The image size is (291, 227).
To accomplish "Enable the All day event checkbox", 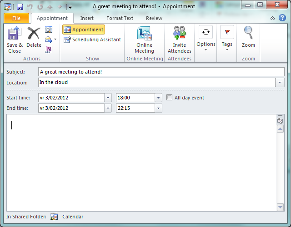I will coord(170,98).
